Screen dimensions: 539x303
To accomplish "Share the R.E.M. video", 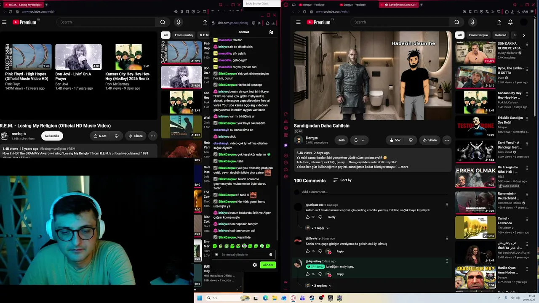I will coord(136,136).
